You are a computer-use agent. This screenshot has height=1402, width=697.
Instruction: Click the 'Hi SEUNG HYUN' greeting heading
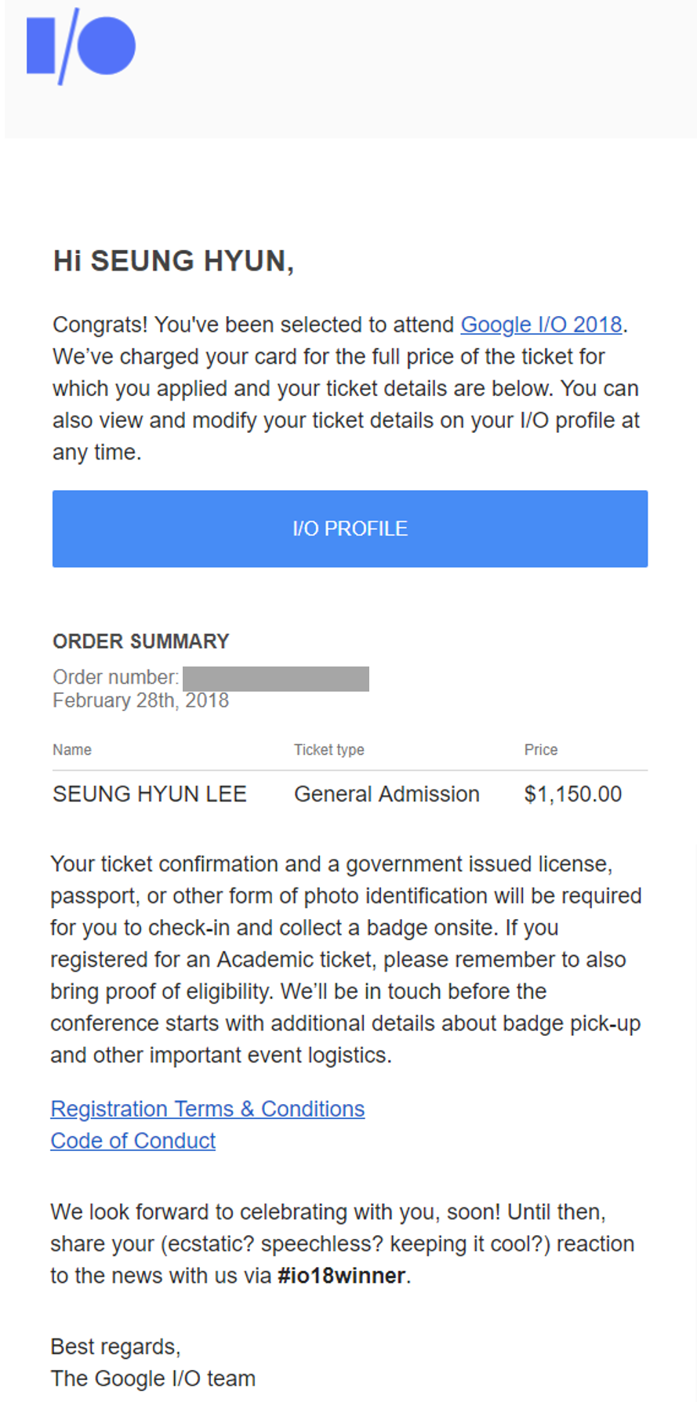[x=173, y=261]
